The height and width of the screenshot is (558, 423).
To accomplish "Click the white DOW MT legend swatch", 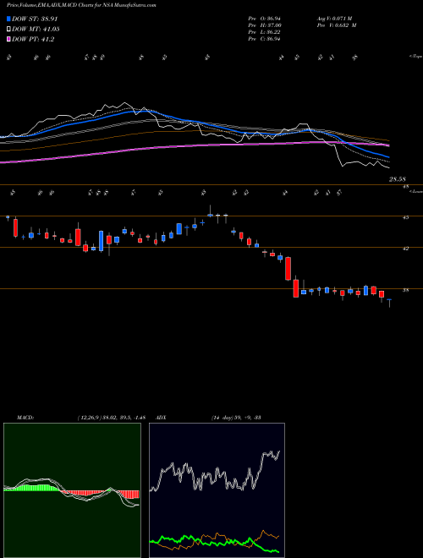I will [9, 30].
